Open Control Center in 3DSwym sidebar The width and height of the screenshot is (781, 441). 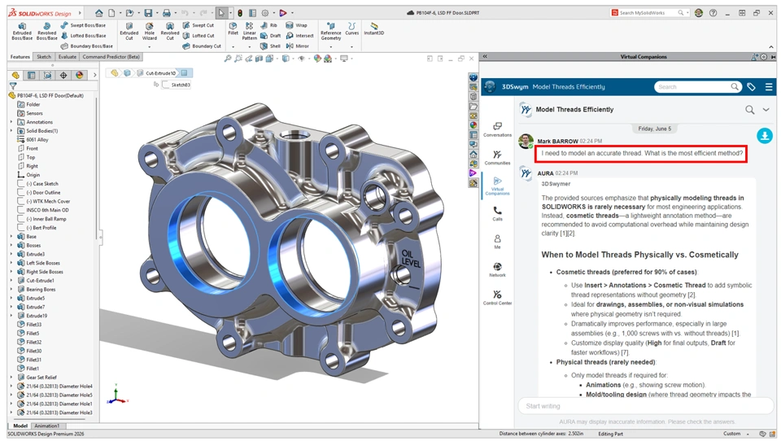pyautogui.click(x=497, y=298)
